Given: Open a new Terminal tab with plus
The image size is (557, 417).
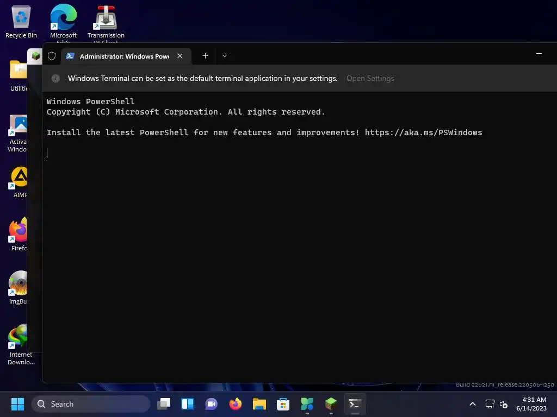Looking at the screenshot, I should pyautogui.click(x=205, y=56).
